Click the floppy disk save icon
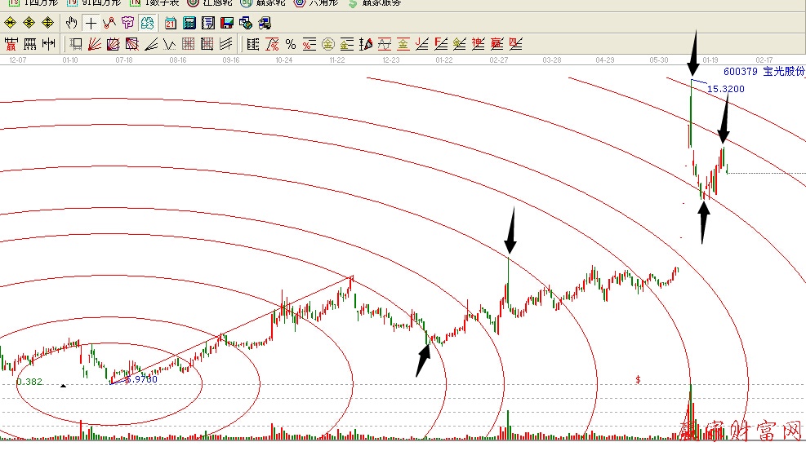Viewport: 806px width, 451px height. coord(226,23)
